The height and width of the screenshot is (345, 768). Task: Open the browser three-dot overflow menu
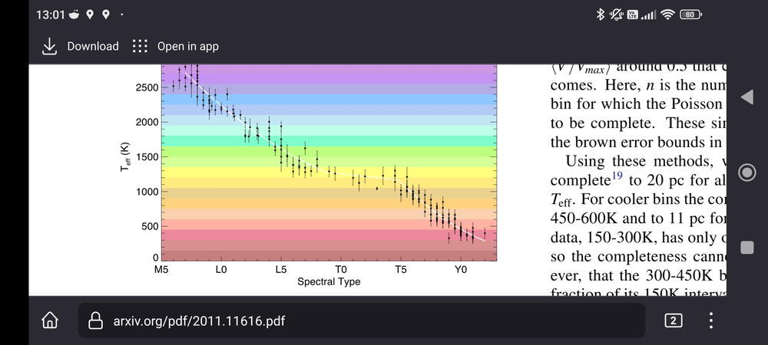point(711,320)
